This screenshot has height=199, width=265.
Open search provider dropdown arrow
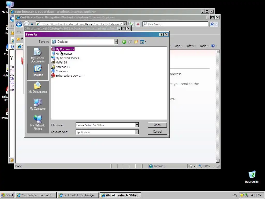coord(216,24)
